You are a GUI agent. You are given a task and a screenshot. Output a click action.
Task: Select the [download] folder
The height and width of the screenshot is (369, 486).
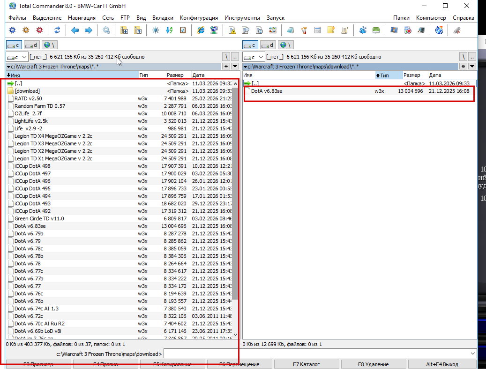click(x=120, y=91)
